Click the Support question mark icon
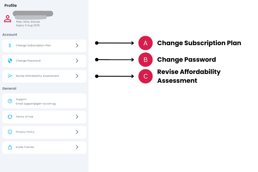This screenshot has width=258, height=172. pyautogui.click(x=10, y=101)
